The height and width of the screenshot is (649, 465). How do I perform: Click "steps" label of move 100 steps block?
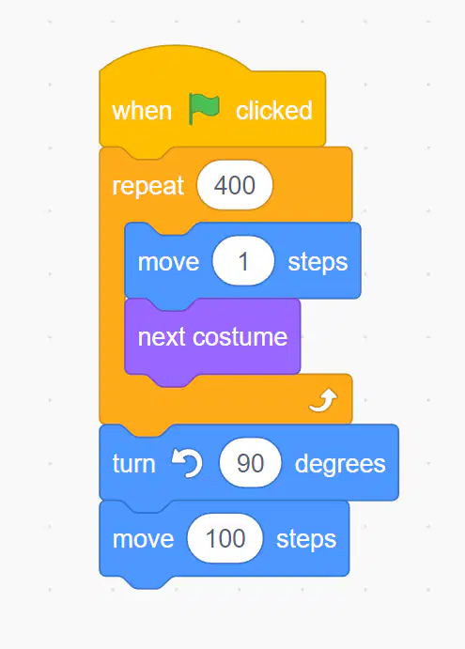(306, 540)
